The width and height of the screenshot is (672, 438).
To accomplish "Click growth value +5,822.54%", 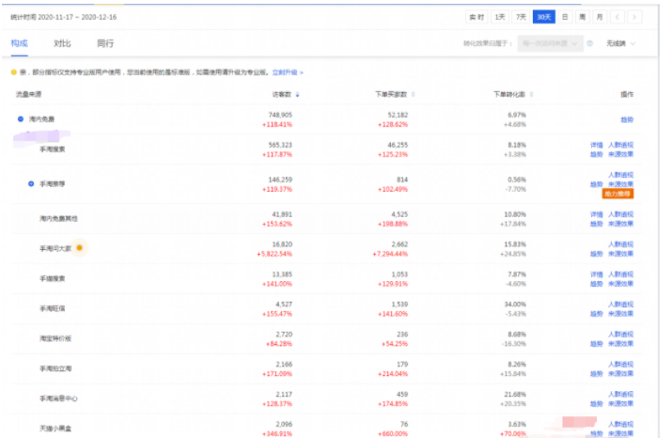I will pos(274,254).
